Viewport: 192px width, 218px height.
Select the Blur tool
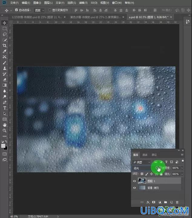point(5,91)
